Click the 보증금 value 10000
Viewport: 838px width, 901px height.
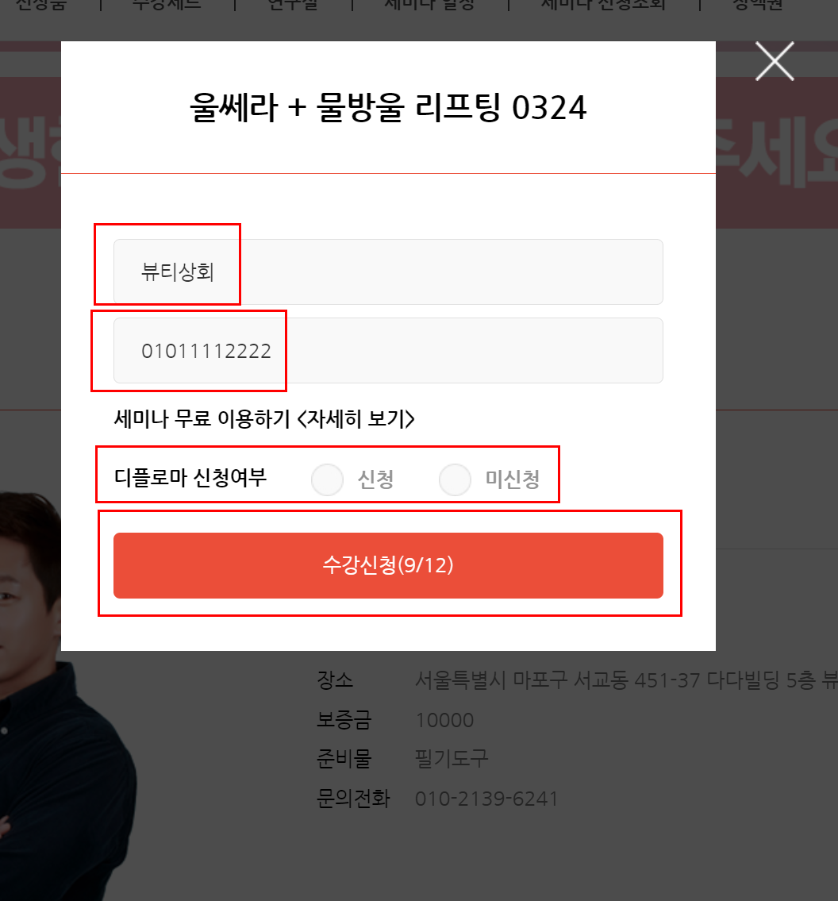[x=444, y=720]
